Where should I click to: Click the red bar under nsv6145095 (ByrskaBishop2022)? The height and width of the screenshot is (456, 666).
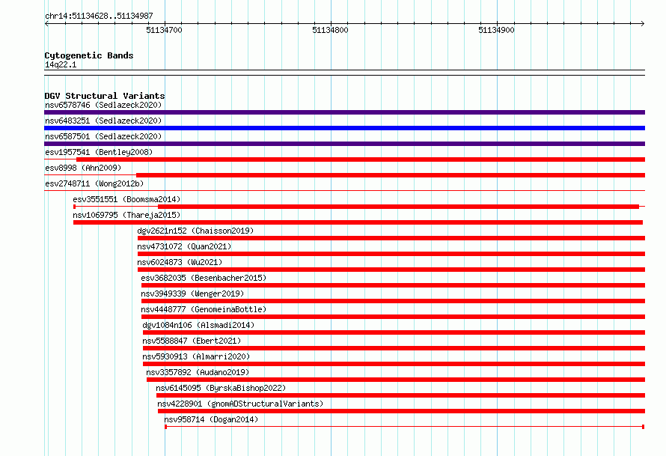coord(400,395)
